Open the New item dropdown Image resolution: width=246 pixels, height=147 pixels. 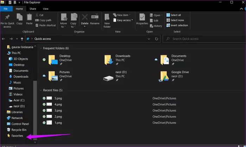click(122, 15)
